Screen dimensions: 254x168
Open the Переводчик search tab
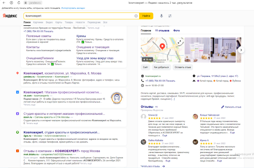point(94,22)
